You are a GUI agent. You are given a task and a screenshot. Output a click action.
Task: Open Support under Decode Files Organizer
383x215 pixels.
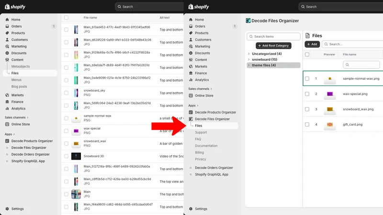point(201,132)
